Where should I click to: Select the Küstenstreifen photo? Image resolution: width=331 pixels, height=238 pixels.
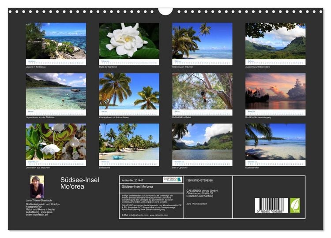click(x=275, y=141)
